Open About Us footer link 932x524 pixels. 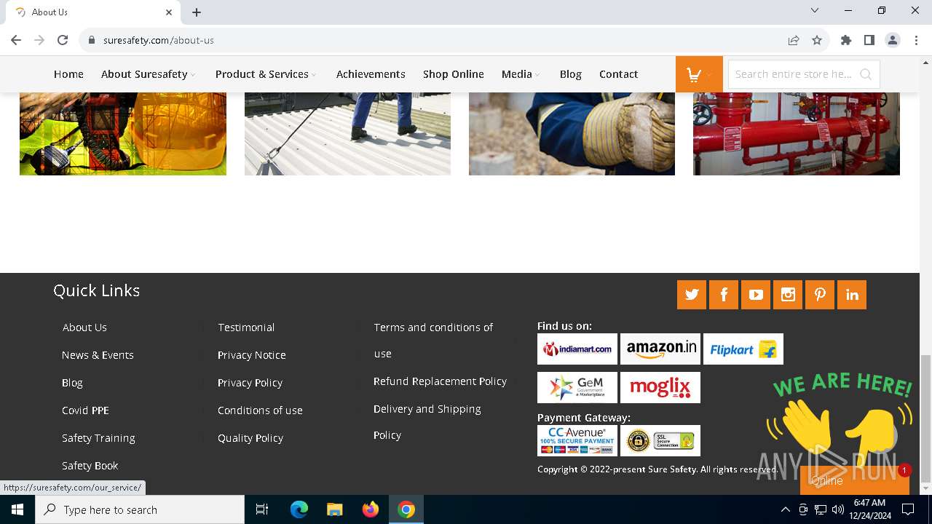pyautogui.click(x=84, y=327)
